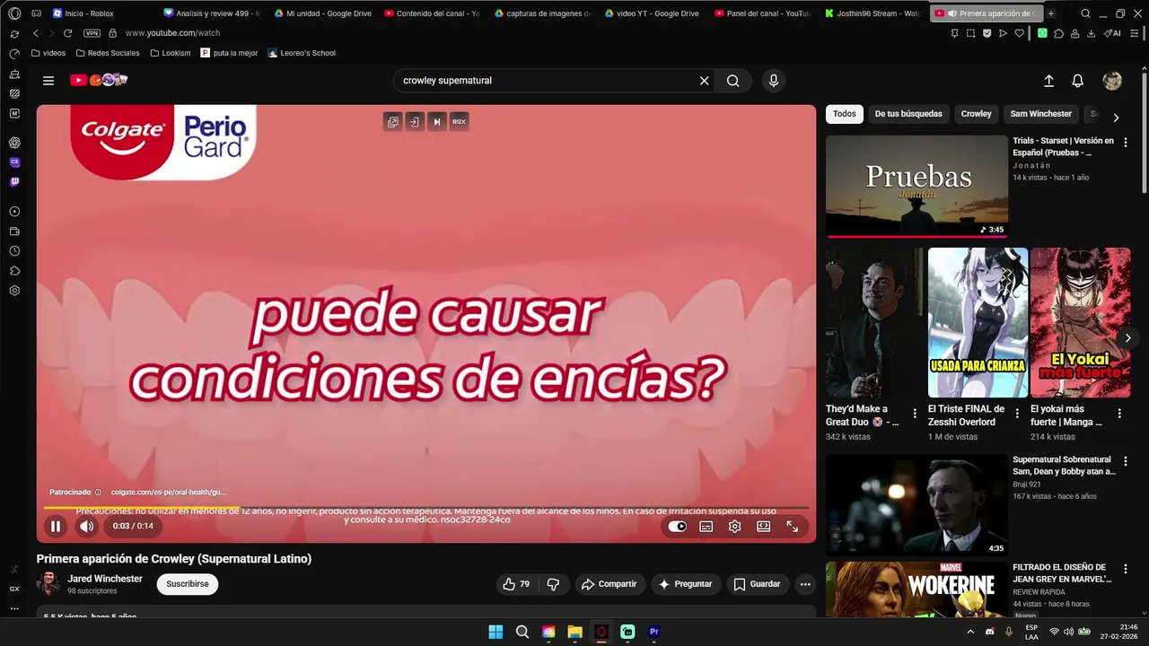The image size is (1149, 646).
Task: Click the 'Compartir' share button
Action: (609, 584)
